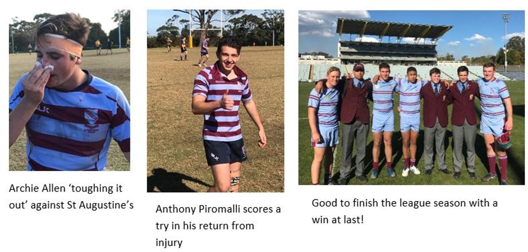Click the floodlight tower in the right photo
The width and height of the screenshot is (528, 252).
506,40
